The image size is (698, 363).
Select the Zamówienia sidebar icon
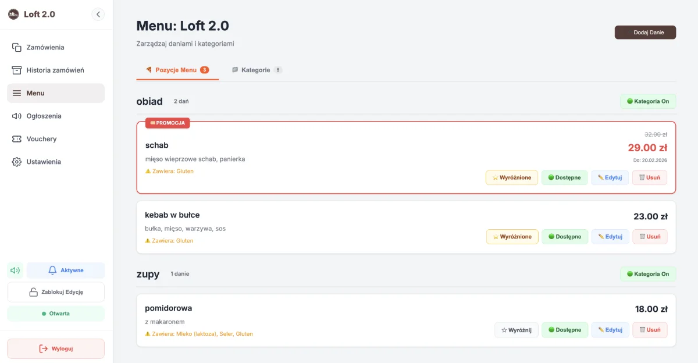point(15,47)
